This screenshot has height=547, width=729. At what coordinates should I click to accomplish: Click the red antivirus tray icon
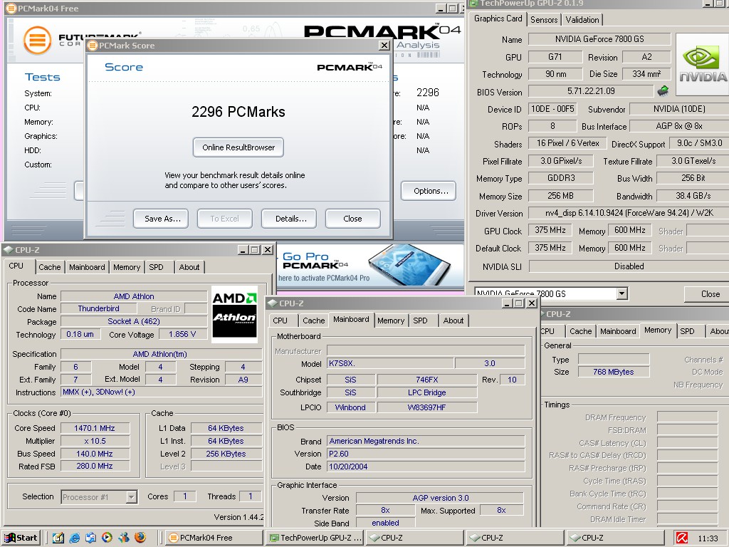(682, 538)
